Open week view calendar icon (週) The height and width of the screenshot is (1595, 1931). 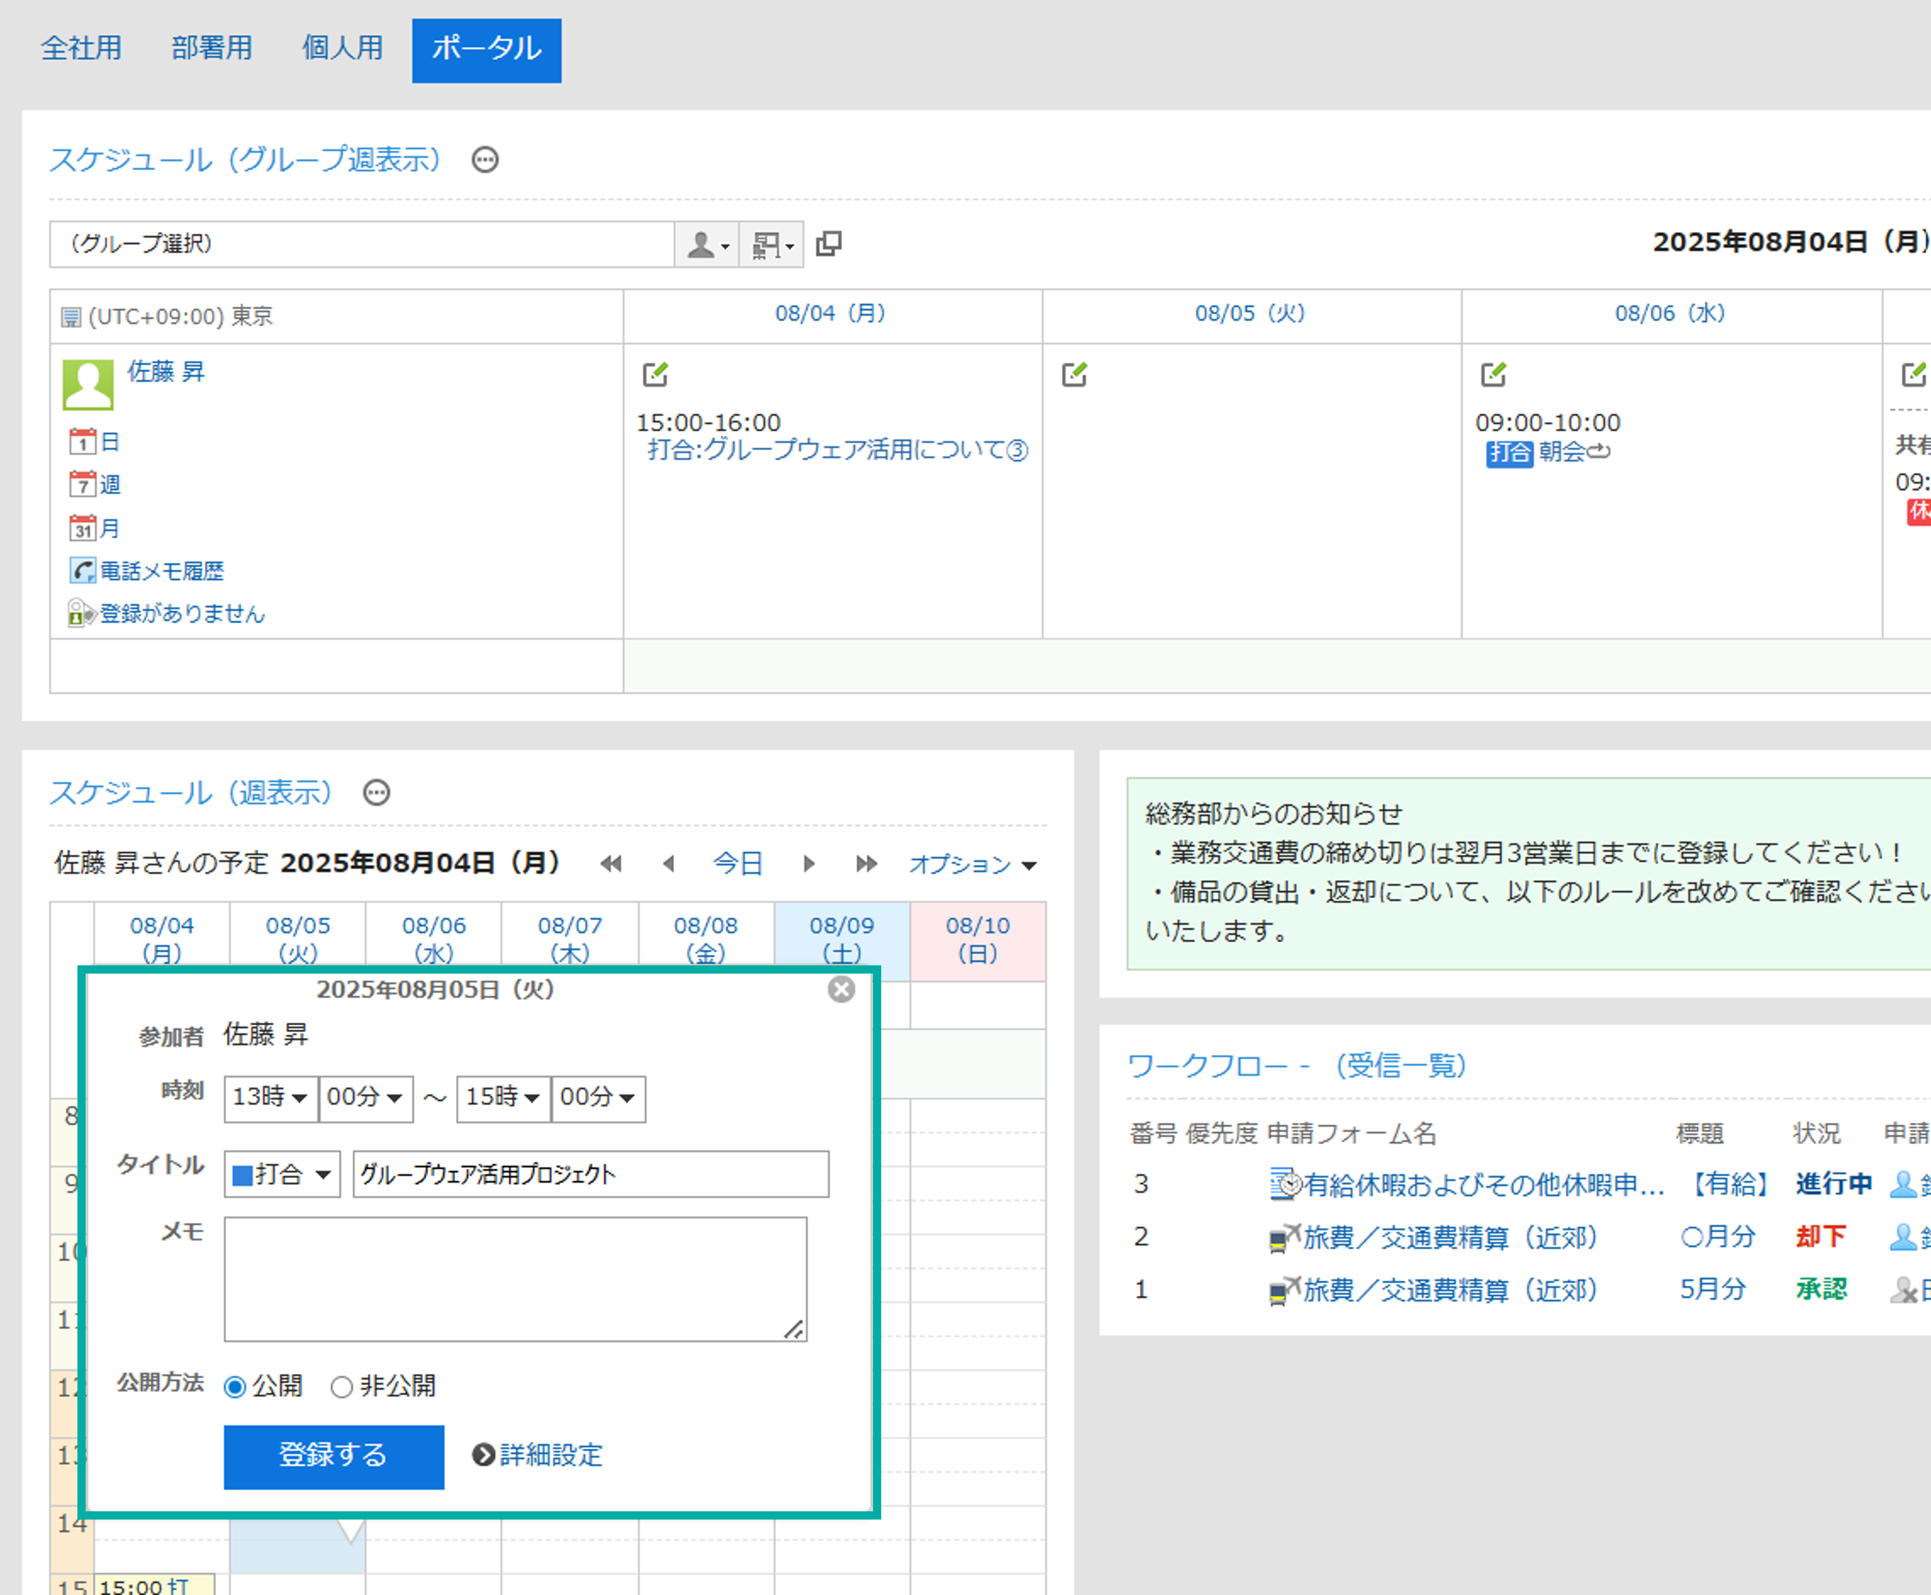83,484
